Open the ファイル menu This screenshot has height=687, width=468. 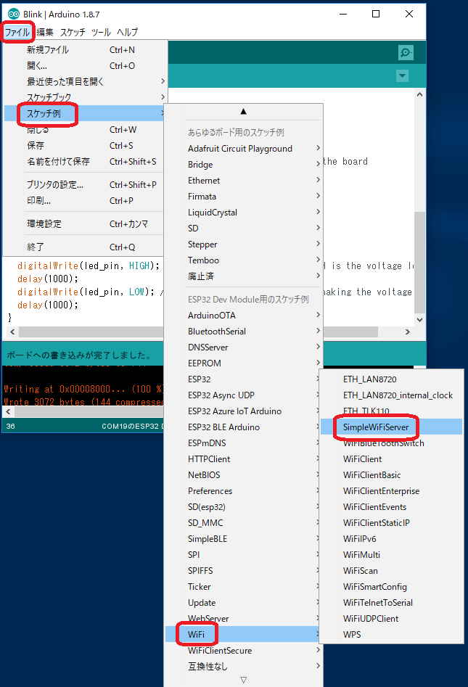(x=17, y=32)
